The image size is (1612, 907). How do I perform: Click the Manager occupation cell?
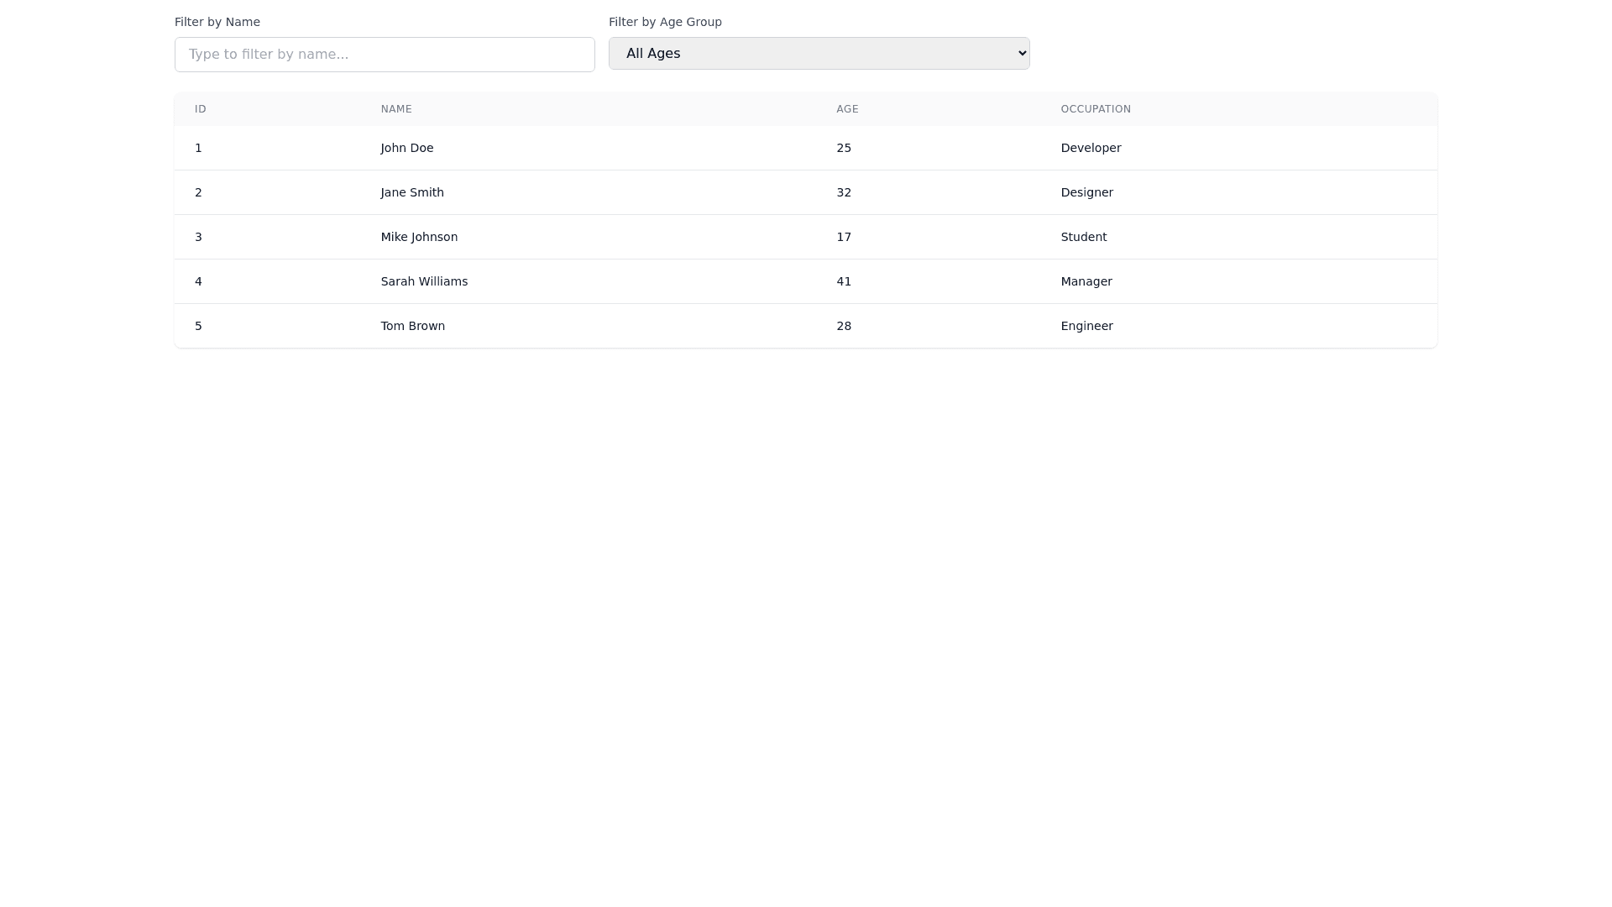point(1086,281)
